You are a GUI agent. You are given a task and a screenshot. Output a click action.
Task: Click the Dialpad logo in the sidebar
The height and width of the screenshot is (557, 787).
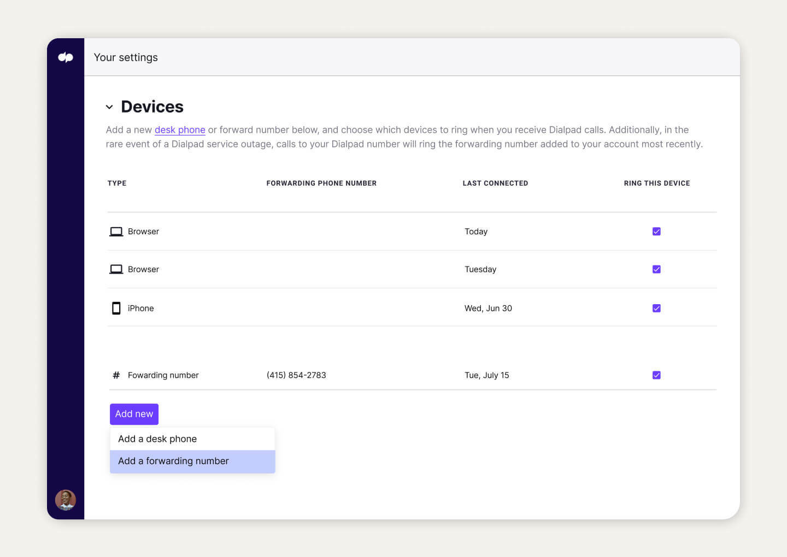[x=66, y=57]
